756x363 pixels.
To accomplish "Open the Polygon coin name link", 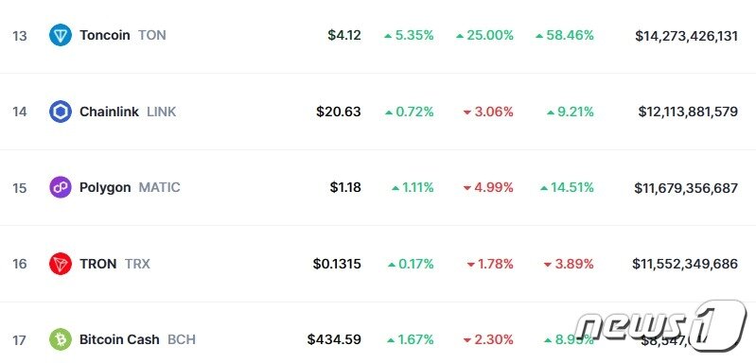I will [x=105, y=187].
